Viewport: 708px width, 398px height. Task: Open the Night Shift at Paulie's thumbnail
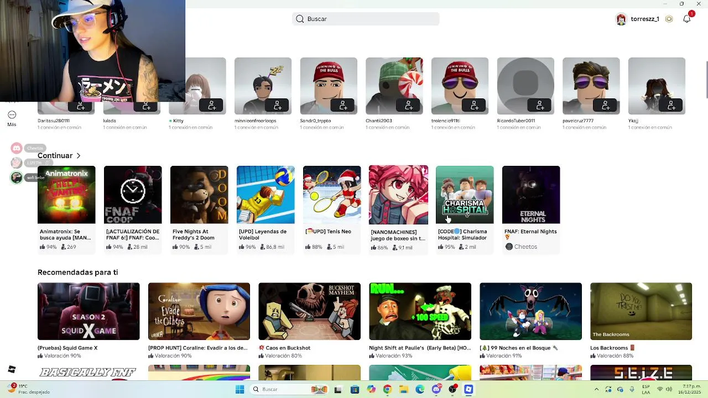420,311
